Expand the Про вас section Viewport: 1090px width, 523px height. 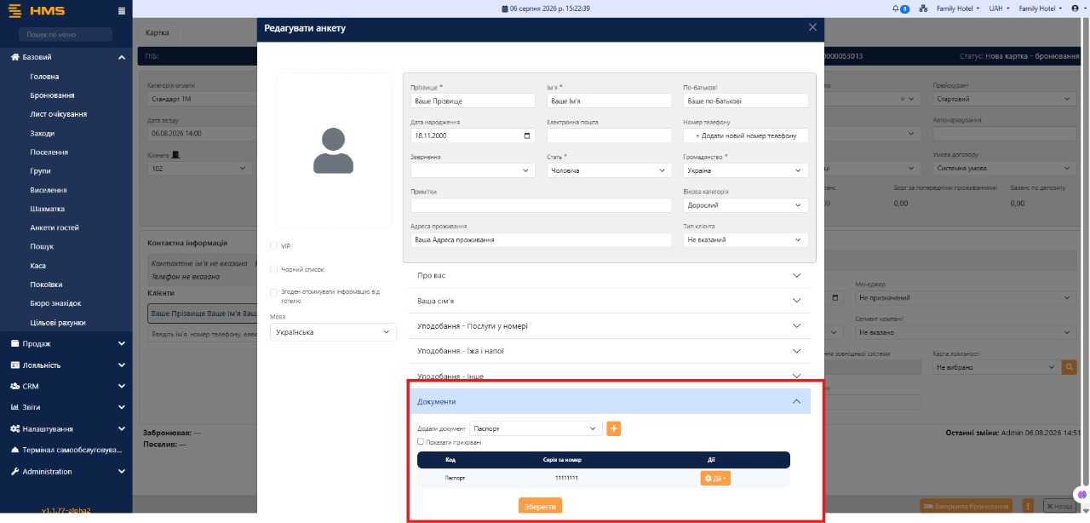click(610, 276)
